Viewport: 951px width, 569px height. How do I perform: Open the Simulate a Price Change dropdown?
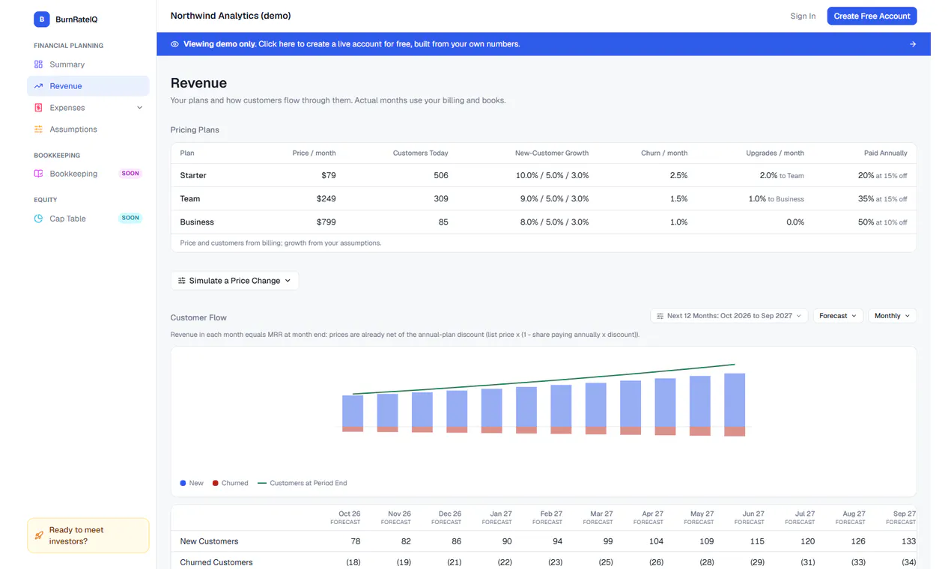point(234,281)
